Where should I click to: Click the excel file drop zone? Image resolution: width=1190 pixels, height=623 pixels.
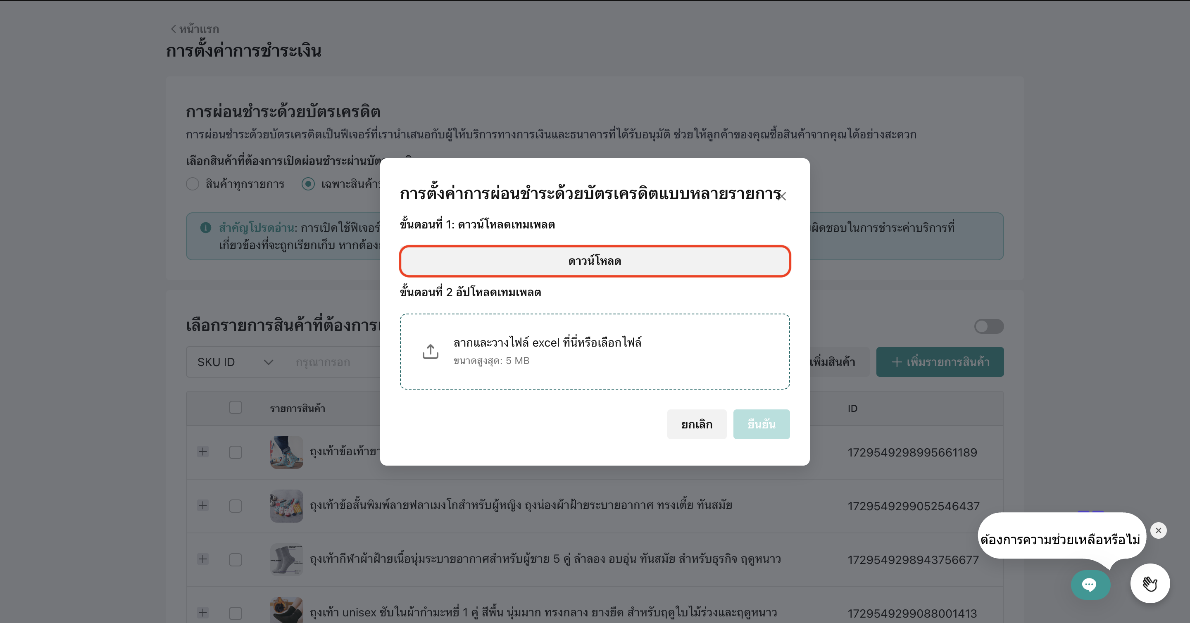click(x=595, y=352)
